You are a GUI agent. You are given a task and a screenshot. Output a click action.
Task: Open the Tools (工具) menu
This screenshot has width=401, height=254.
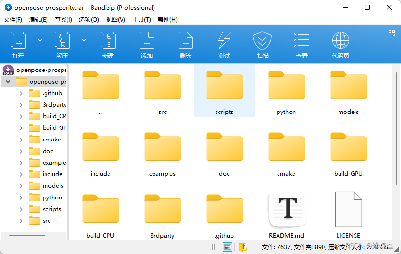[x=141, y=20]
